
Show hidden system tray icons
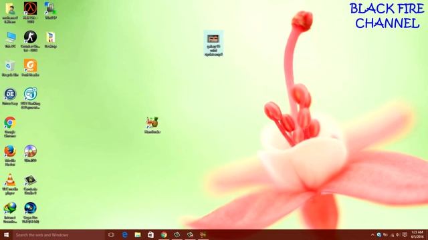[x=372, y=235]
